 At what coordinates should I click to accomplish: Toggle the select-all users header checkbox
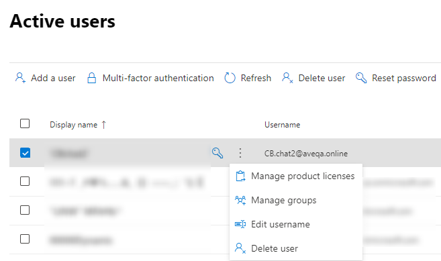tap(25, 123)
